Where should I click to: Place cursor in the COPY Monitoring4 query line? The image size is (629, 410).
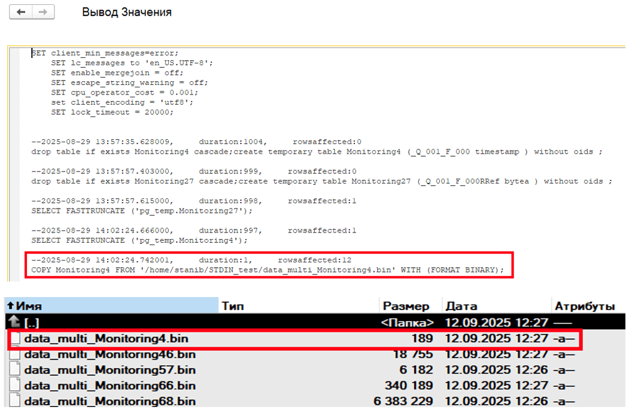267,270
